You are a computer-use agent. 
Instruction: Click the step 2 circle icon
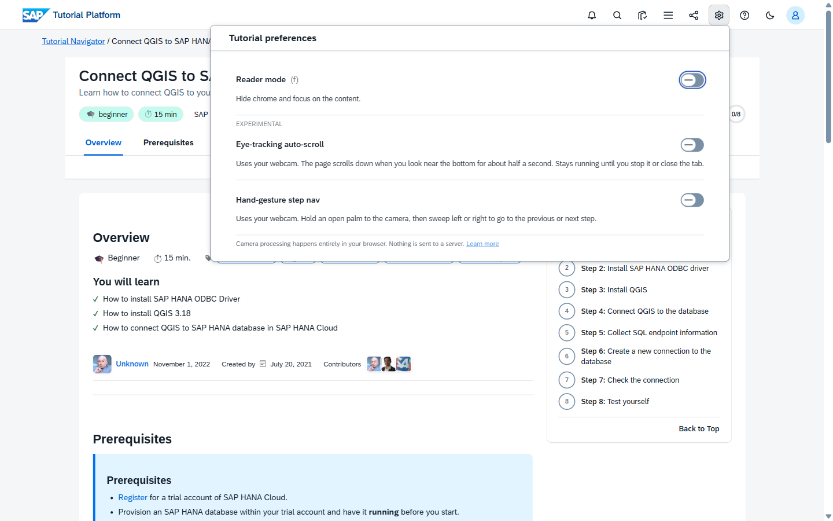point(567,269)
